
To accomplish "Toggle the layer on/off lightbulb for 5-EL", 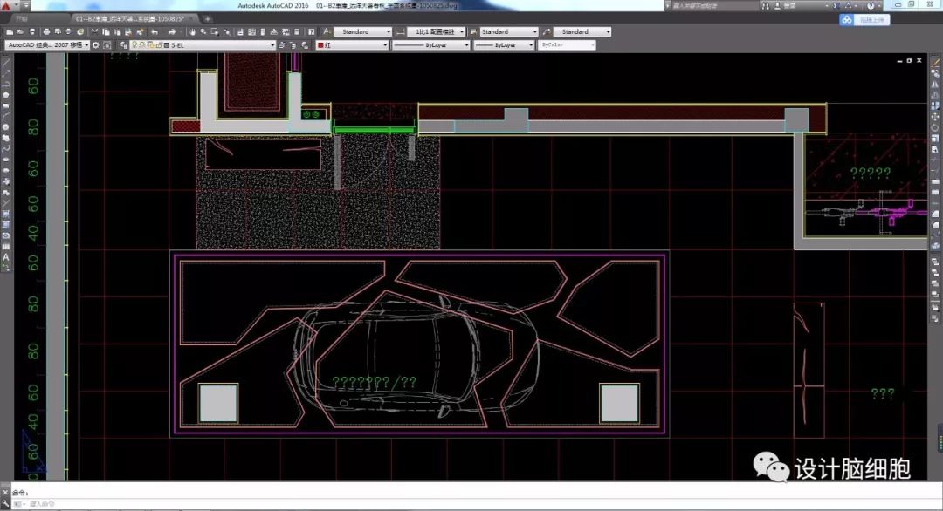I will tap(134, 44).
